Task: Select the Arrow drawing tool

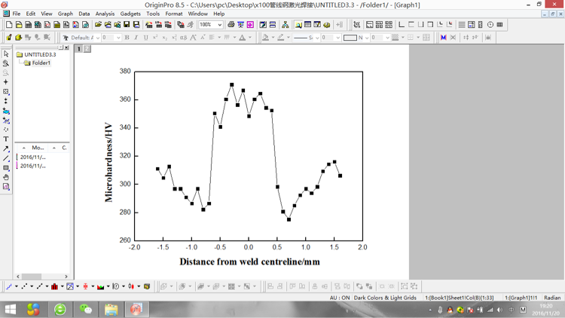Action: pyautogui.click(x=6, y=148)
